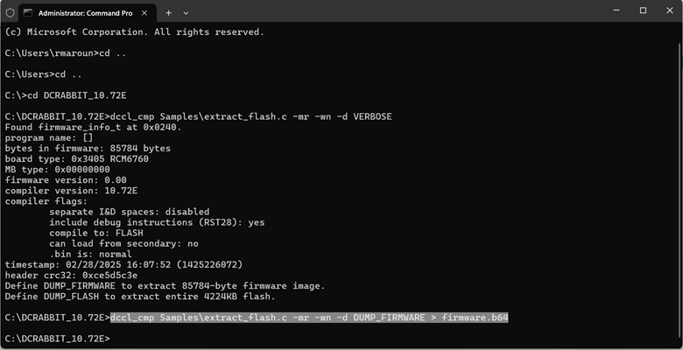Click the header crc32 value line

71,275
